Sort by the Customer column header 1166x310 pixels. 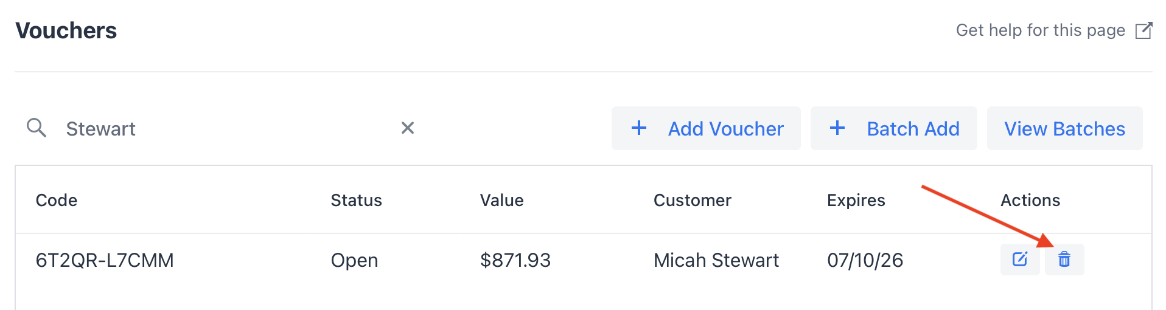[x=692, y=201]
